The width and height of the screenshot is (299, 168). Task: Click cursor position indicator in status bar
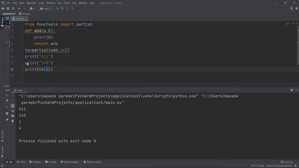tap(257, 166)
